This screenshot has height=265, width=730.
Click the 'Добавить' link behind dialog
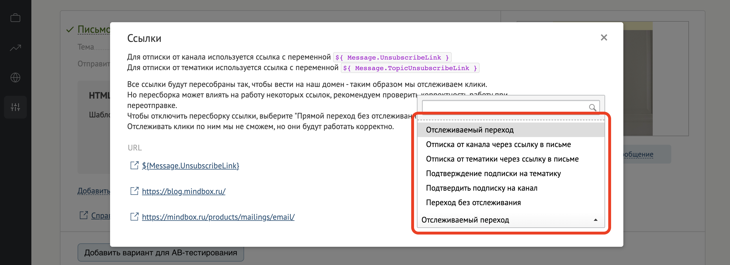click(94, 191)
